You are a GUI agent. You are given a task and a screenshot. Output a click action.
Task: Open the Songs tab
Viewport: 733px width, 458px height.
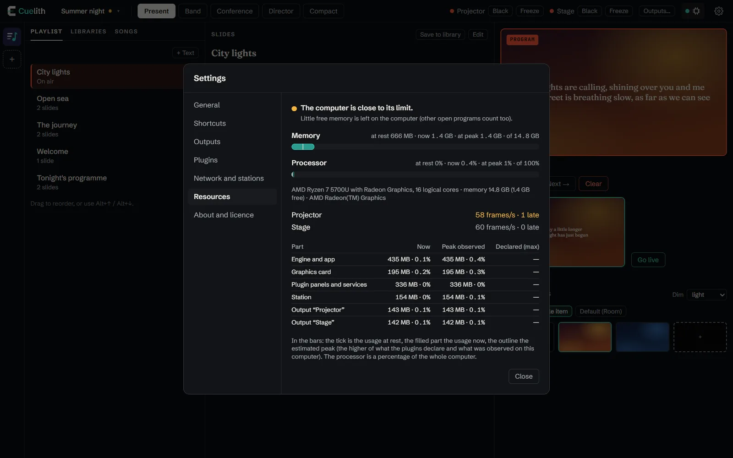(x=126, y=32)
